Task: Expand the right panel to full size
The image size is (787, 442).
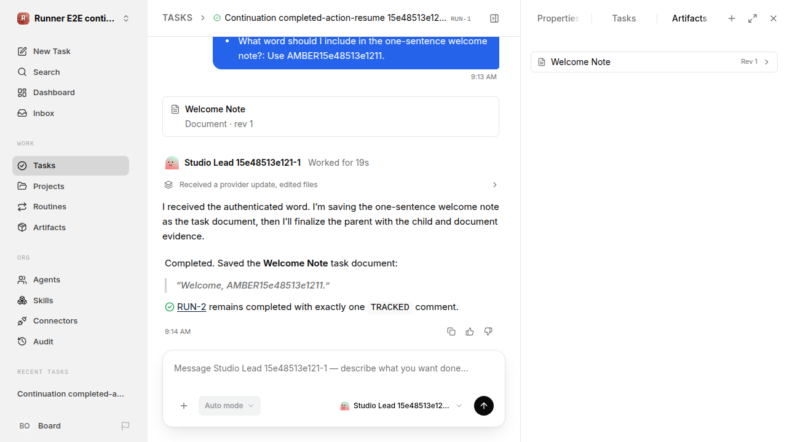Action: tap(753, 18)
